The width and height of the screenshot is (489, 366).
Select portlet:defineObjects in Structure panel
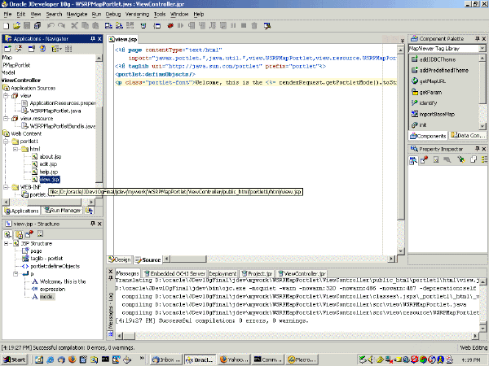click(51, 266)
